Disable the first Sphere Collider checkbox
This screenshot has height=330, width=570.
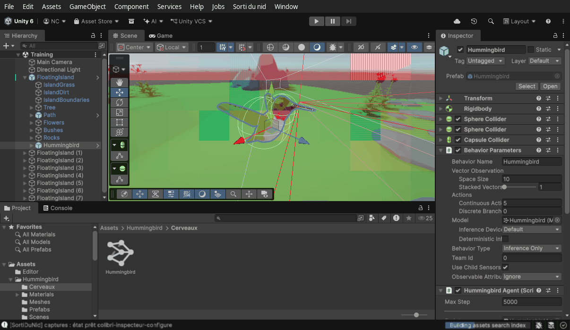[458, 119]
